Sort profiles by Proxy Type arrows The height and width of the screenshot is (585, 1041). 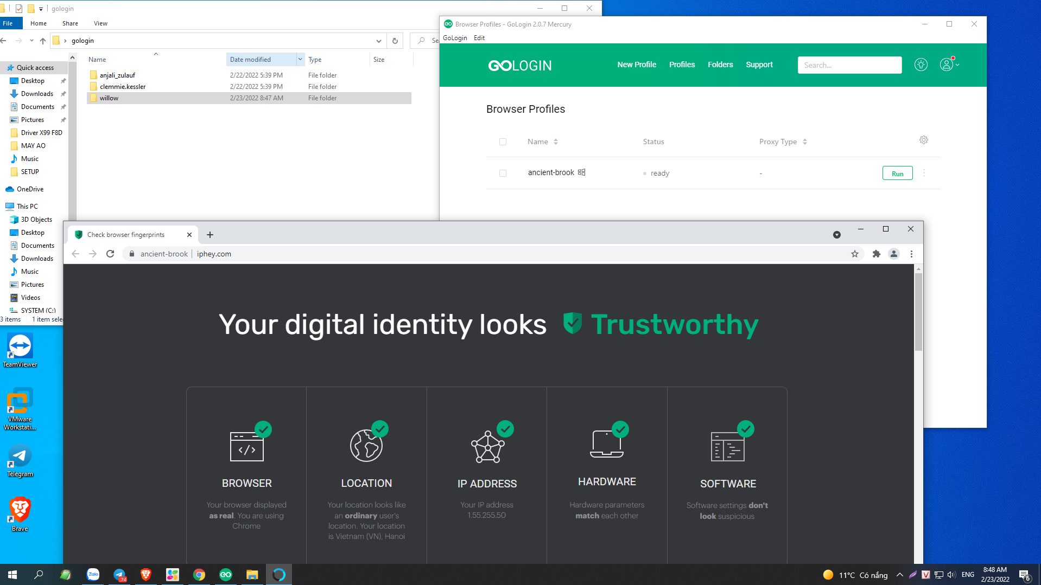pos(805,142)
